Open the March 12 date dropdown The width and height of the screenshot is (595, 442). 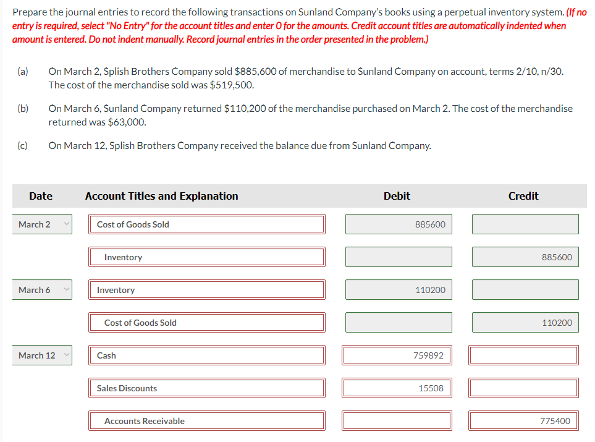coord(42,355)
